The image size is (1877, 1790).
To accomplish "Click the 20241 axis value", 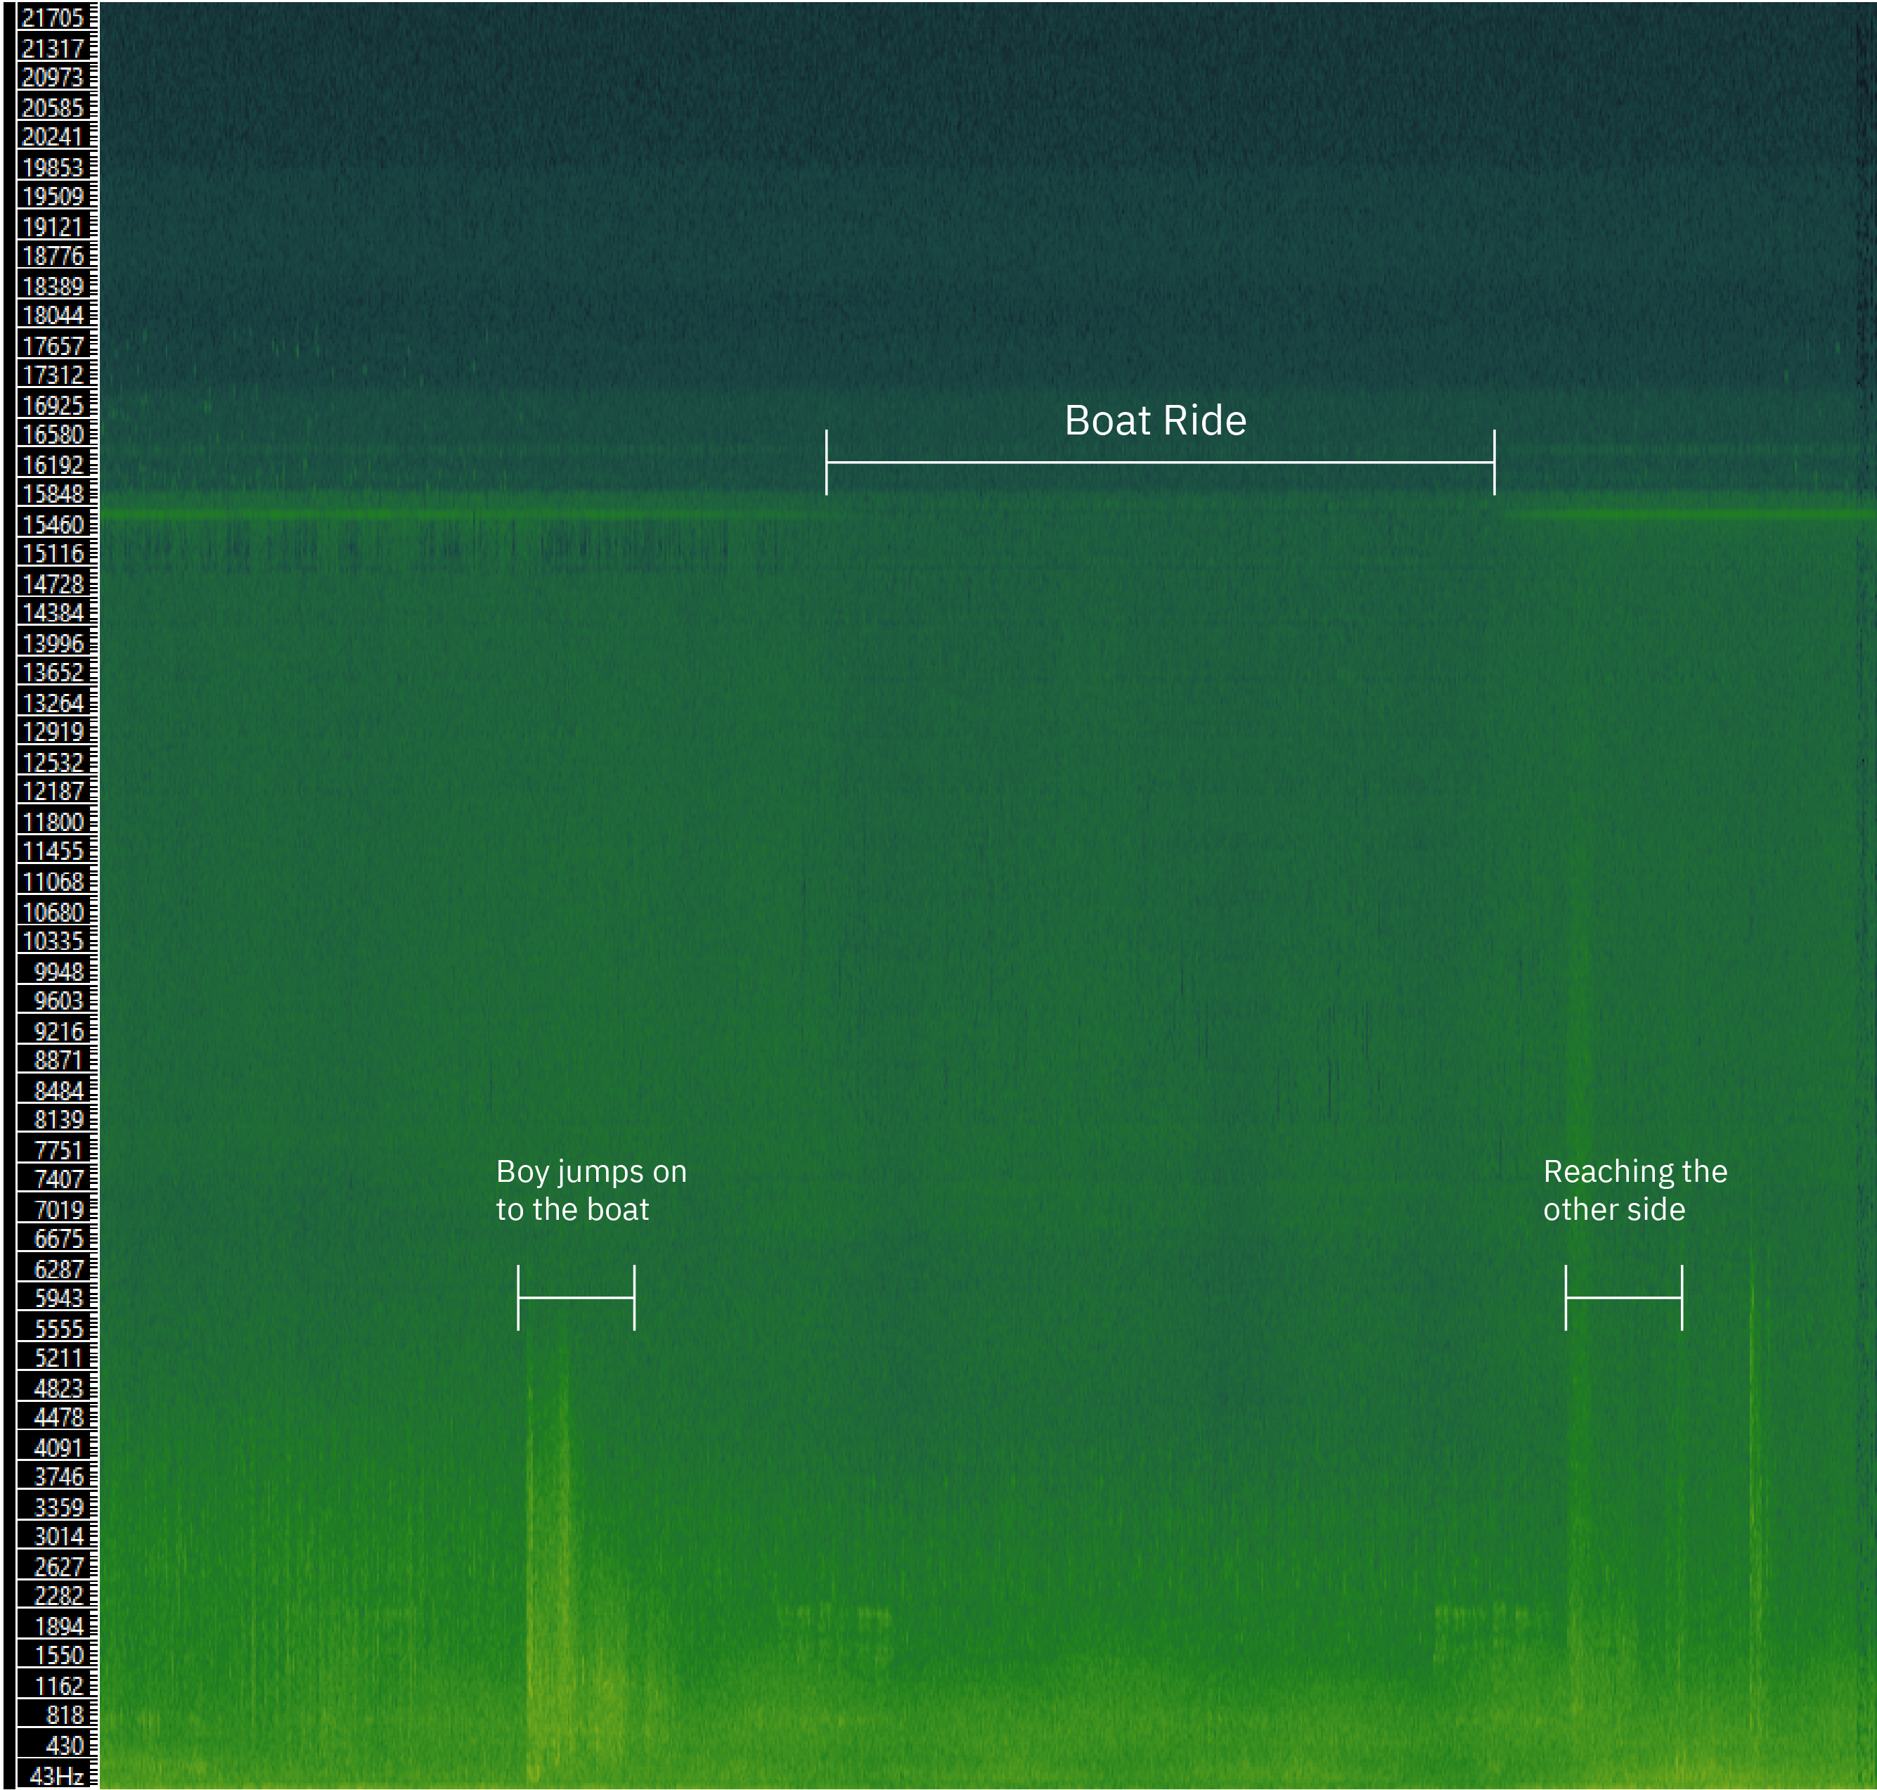I will click(53, 136).
